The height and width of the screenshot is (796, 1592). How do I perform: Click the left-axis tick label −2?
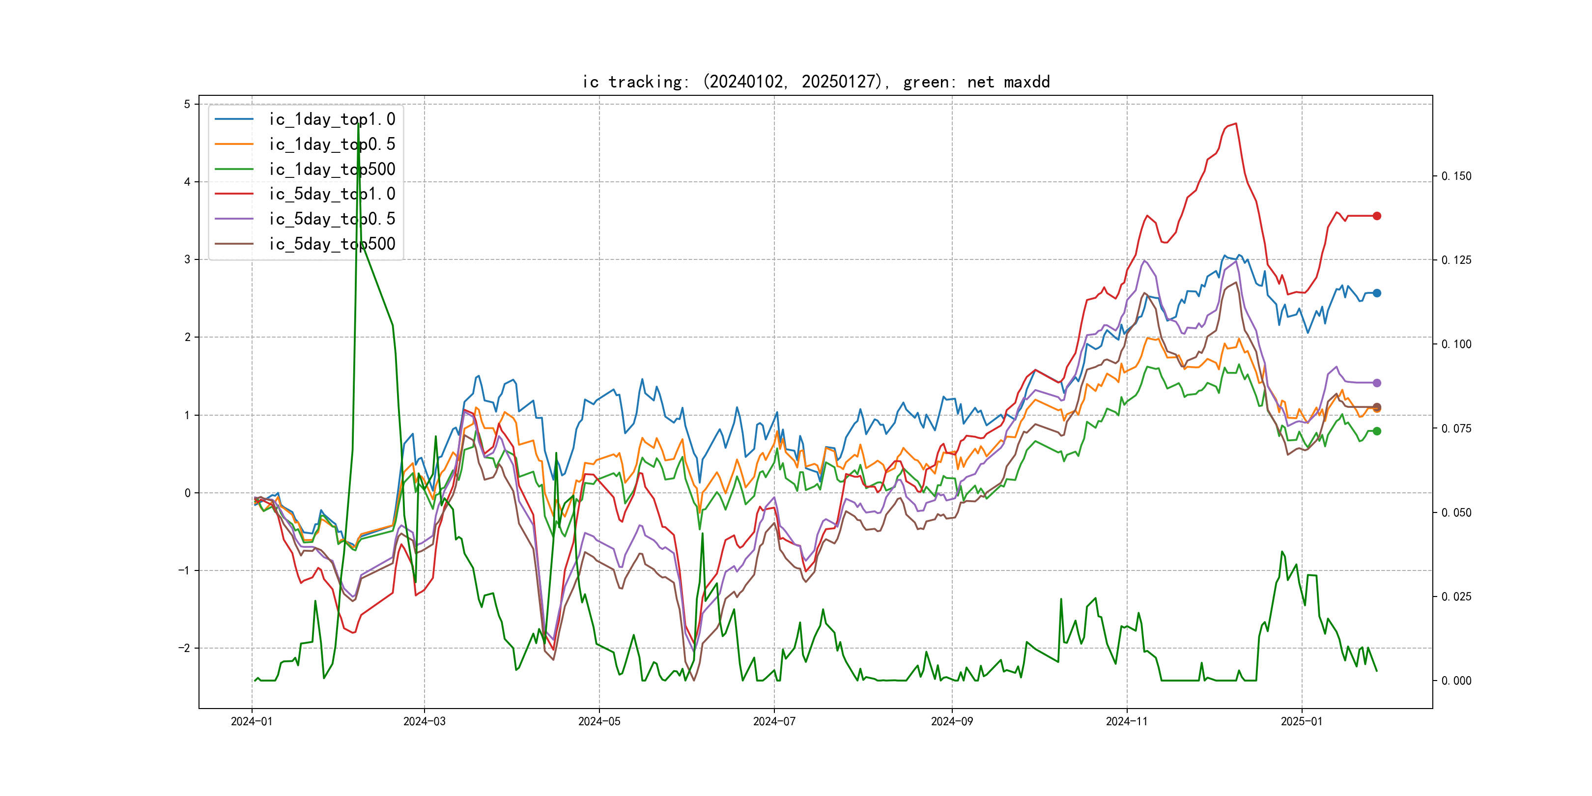184,648
